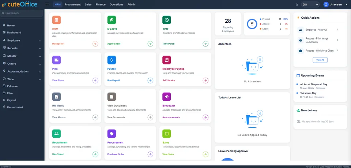
Task: Click the Run Payroll link
Action: 113,81
